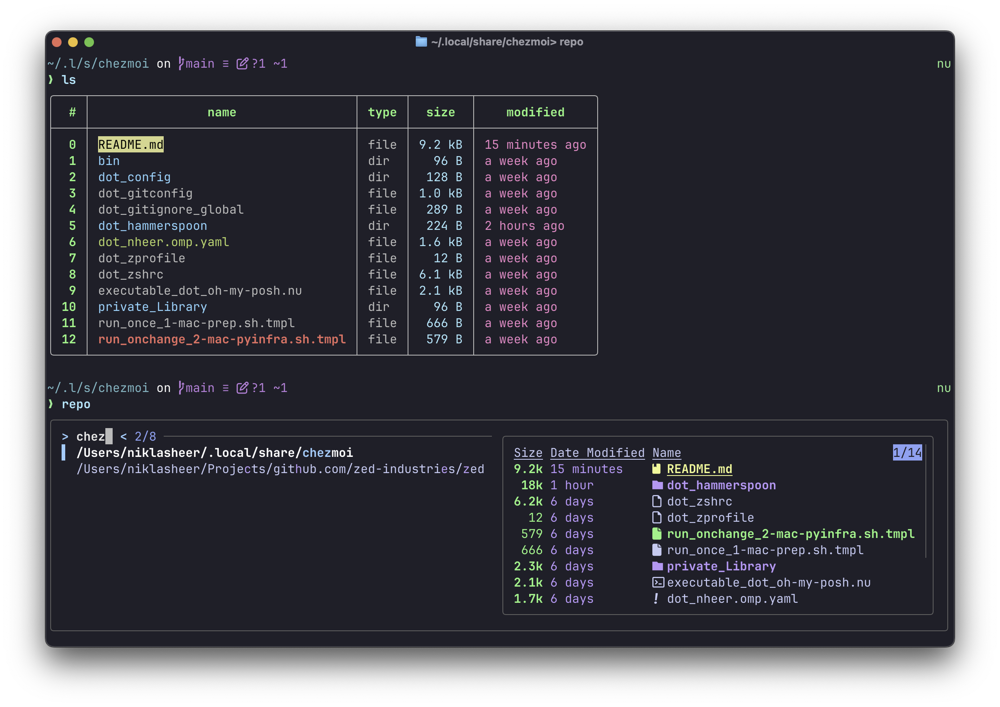Viewport: 1000px width, 707px height.
Task: Click the dot_hammerspoon folder icon in preview
Action: tap(657, 485)
